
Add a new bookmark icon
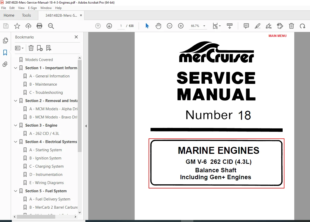point(40,48)
